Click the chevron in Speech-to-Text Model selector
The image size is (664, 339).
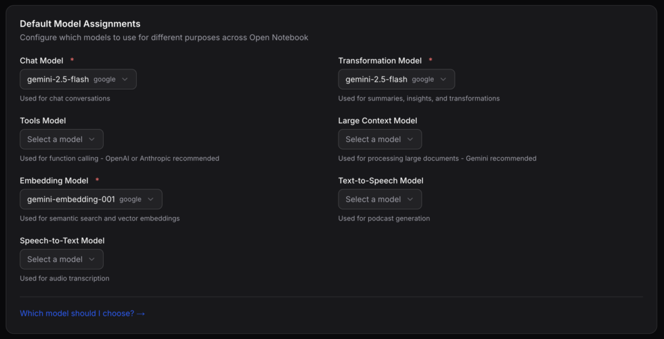(92, 259)
